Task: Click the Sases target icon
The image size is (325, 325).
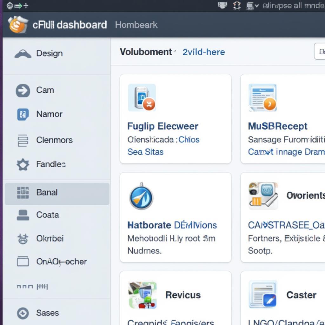Action: coord(23,313)
